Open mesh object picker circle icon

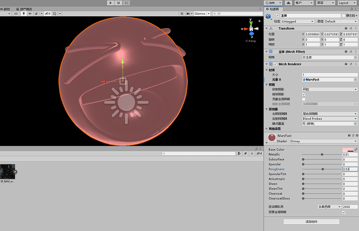tap(355, 57)
